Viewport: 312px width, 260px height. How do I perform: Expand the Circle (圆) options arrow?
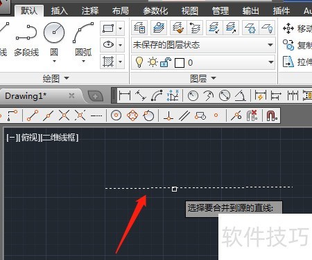(x=54, y=61)
